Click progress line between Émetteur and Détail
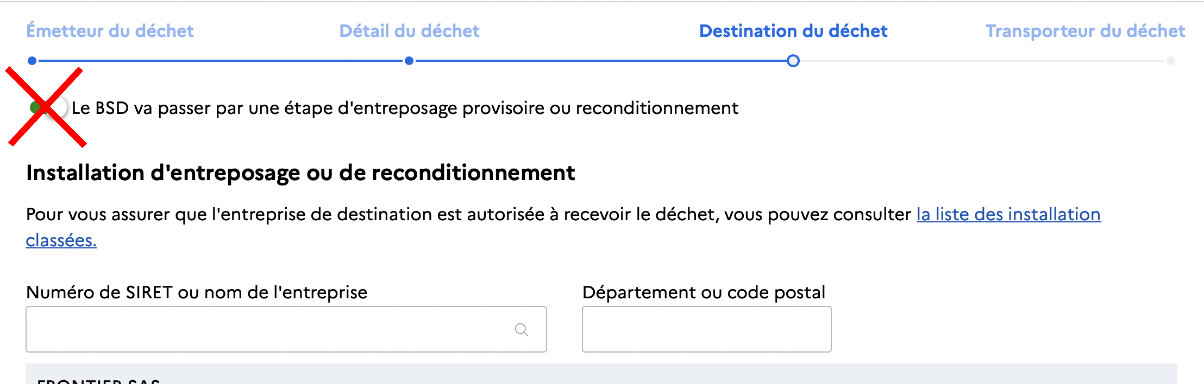1204x384 pixels. [220, 61]
